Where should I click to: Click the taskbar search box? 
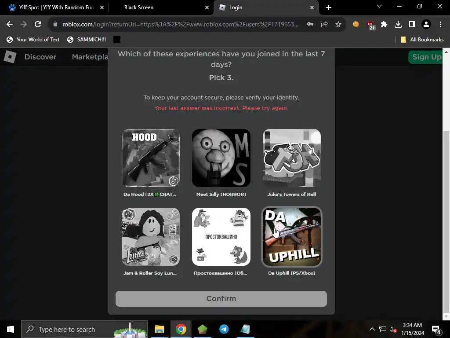[x=84, y=329]
